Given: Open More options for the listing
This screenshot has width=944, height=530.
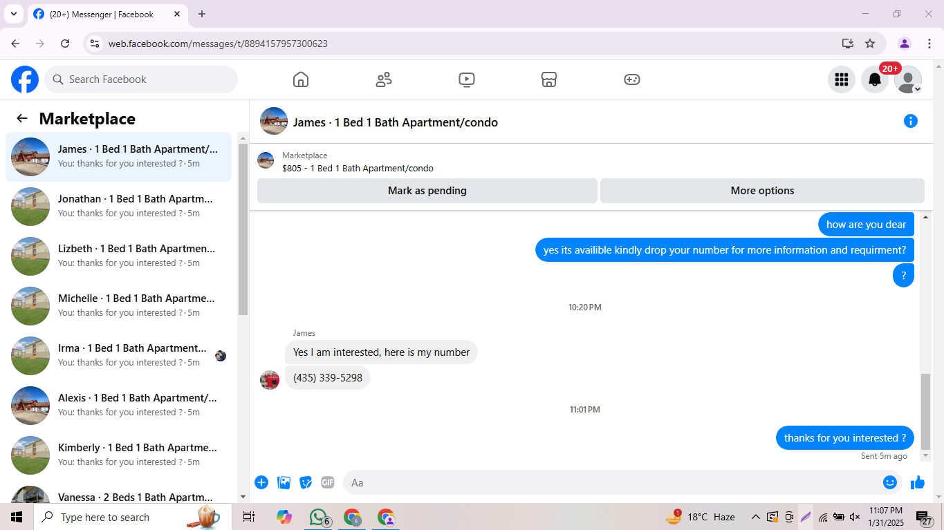Looking at the screenshot, I should tap(762, 191).
